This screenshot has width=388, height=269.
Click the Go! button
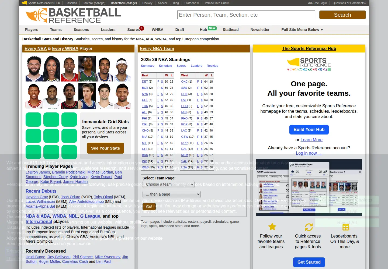click(149, 207)
